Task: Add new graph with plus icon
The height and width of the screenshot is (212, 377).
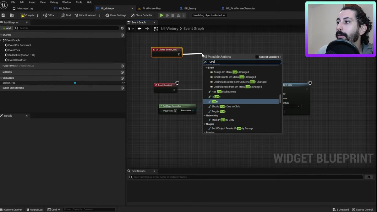Action: pyautogui.click(x=122, y=35)
